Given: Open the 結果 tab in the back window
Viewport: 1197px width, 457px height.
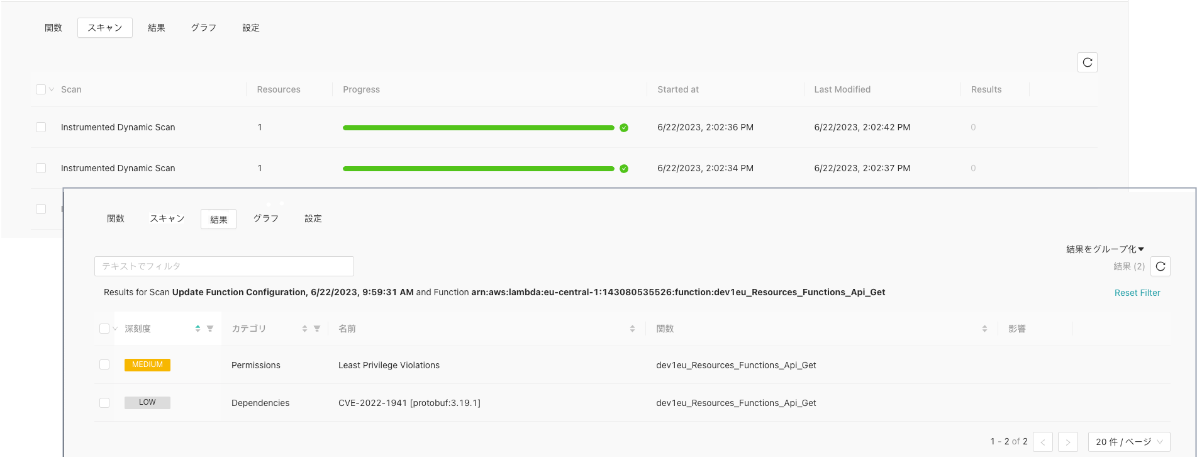Looking at the screenshot, I should pos(157,28).
